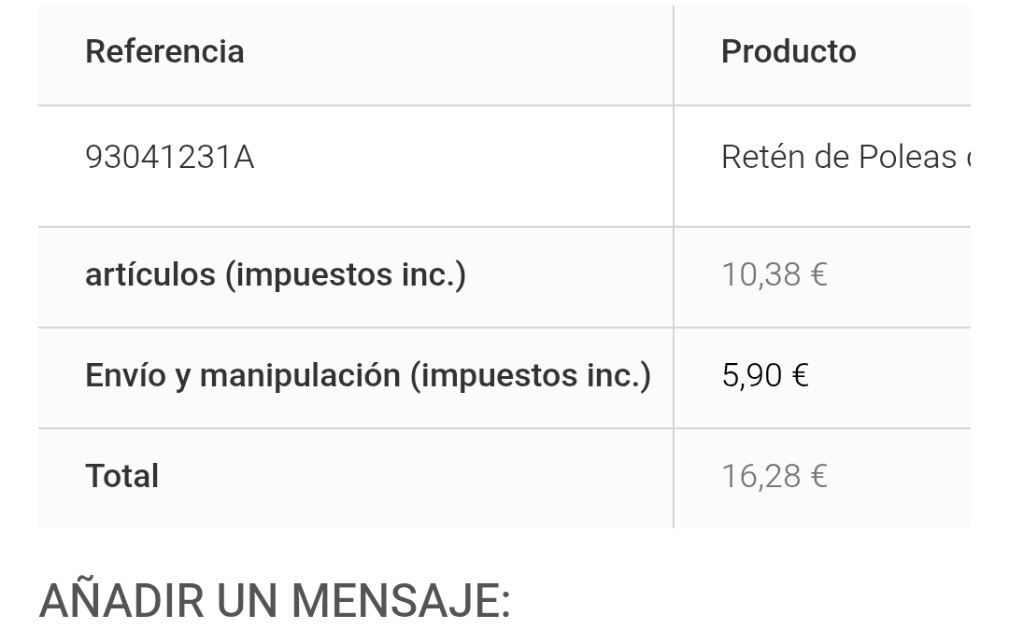This screenshot has width=1009, height=643.
Task: Click the word 'manipulación' in the shipping row
Action: click(300, 375)
